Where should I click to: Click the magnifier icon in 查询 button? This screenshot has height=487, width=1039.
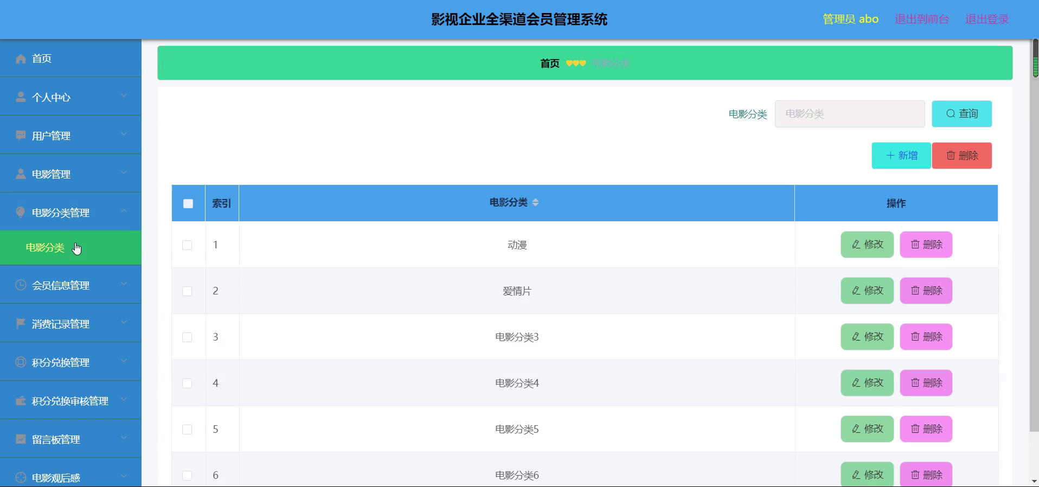(x=951, y=114)
